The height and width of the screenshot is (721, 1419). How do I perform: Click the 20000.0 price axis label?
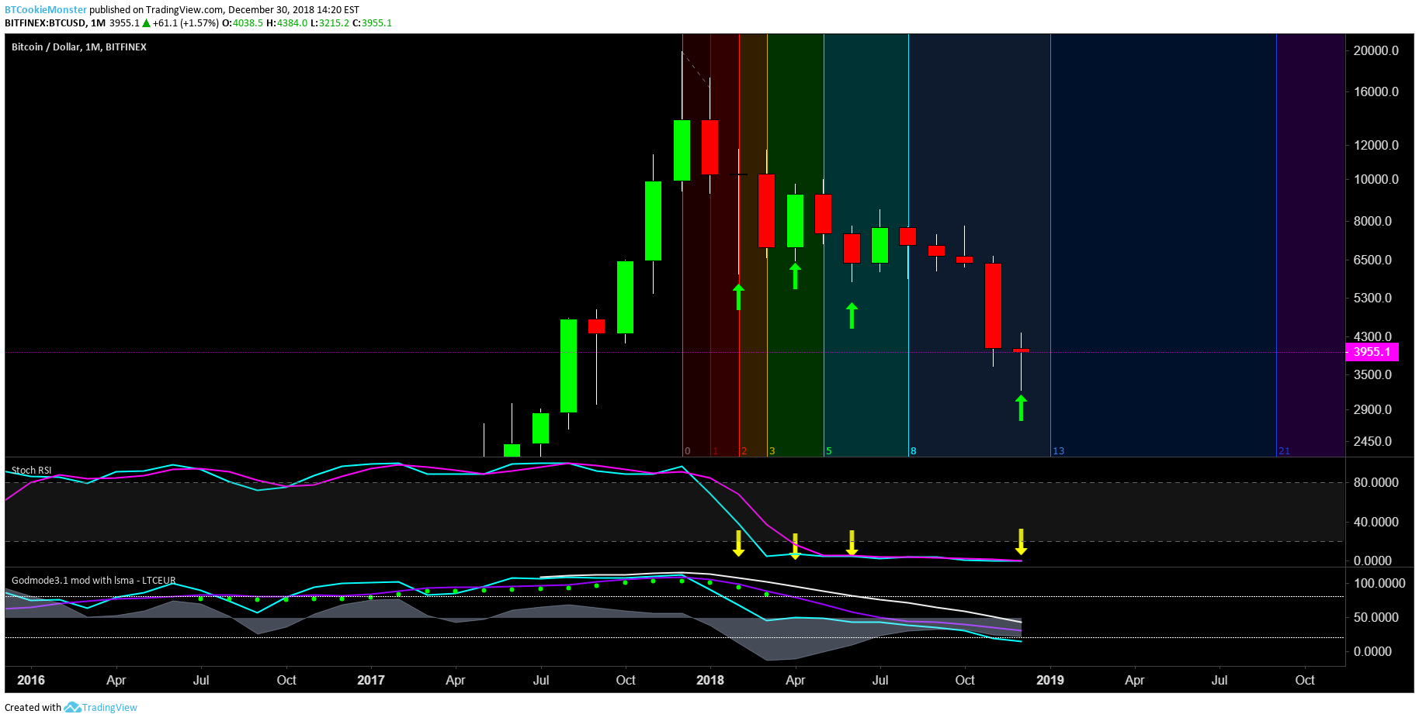pyautogui.click(x=1376, y=50)
